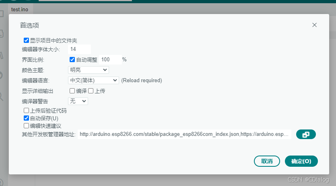Viewport: 336px width, 186px height.
Task: Click the 其他开发板管理器地址 URL field
Action: [x=184, y=134]
